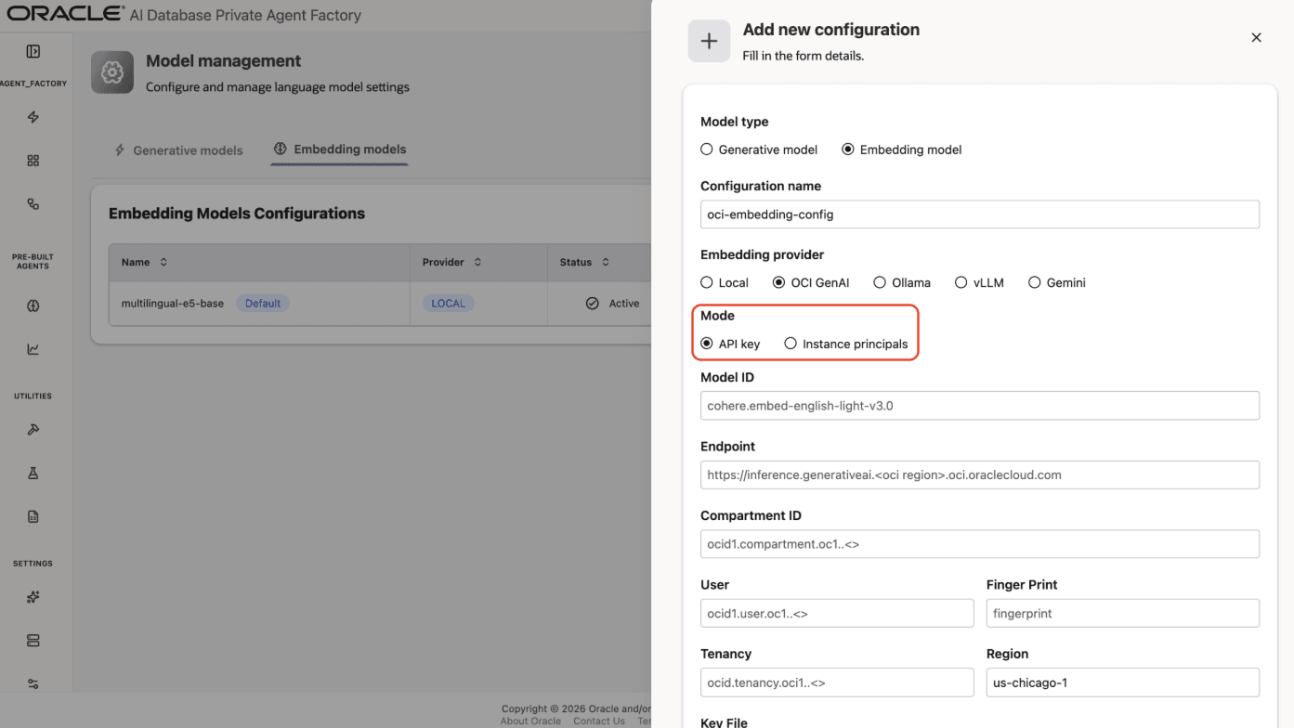Open the sparkles icon under Settings
This screenshot has height=728, width=1294.
coord(33,597)
